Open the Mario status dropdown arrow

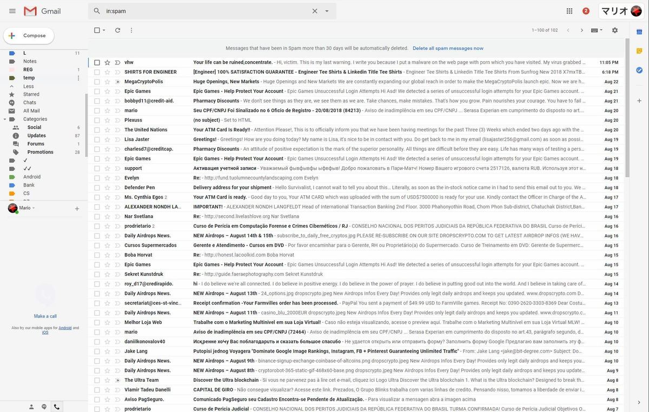34,208
